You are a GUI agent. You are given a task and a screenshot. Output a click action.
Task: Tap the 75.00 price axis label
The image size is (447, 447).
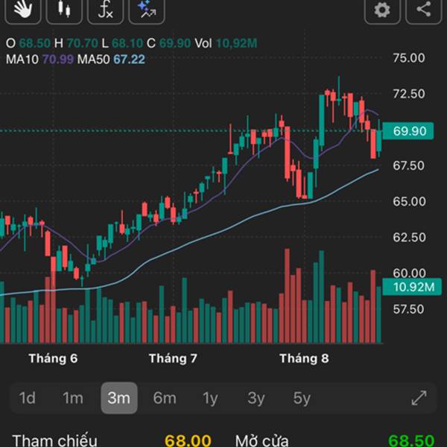(409, 58)
